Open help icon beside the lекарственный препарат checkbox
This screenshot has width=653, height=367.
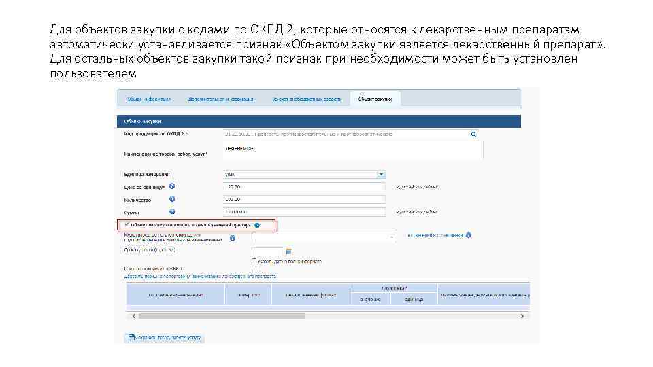pos(257,225)
